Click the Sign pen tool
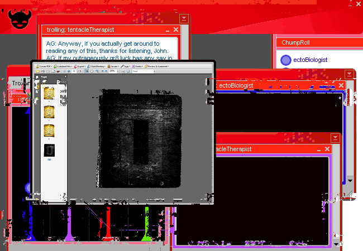The height and width of the screenshot is (251, 363). pyautogui.click(x=126, y=66)
